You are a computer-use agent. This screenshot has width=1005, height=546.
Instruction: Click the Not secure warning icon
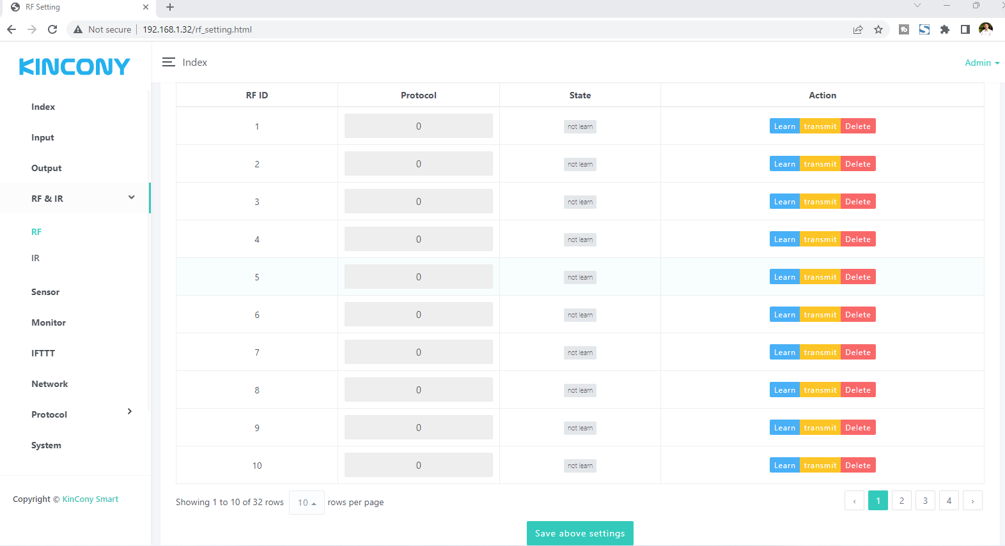tap(78, 29)
